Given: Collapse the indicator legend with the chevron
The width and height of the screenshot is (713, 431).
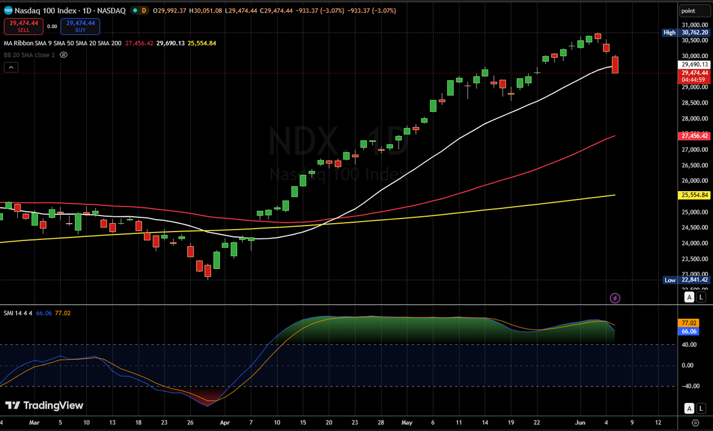Looking at the screenshot, I should [x=10, y=67].
